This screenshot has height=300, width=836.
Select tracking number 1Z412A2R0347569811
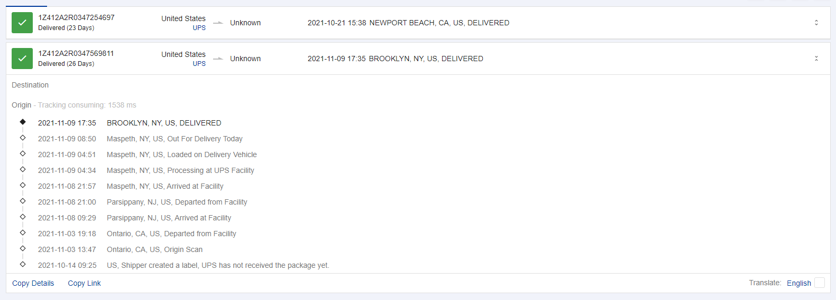(x=76, y=53)
